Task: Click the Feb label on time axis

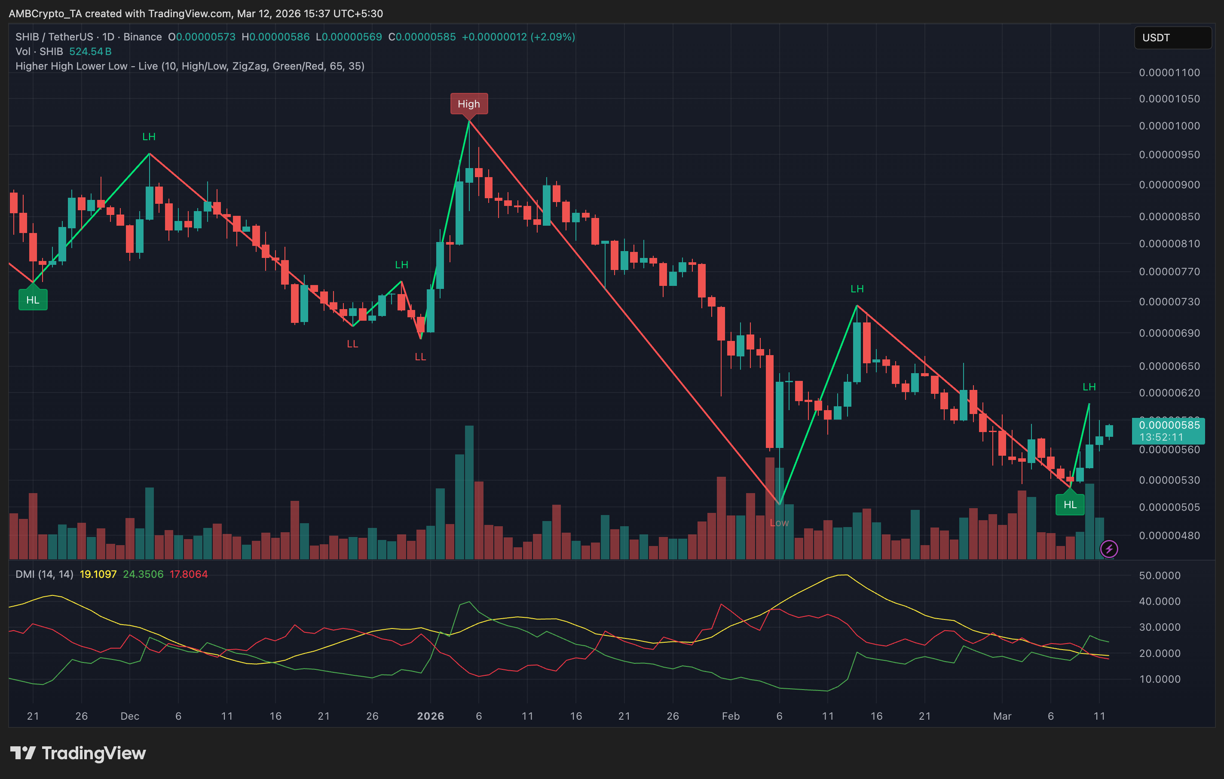Action: pyautogui.click(x=731, y=716)
